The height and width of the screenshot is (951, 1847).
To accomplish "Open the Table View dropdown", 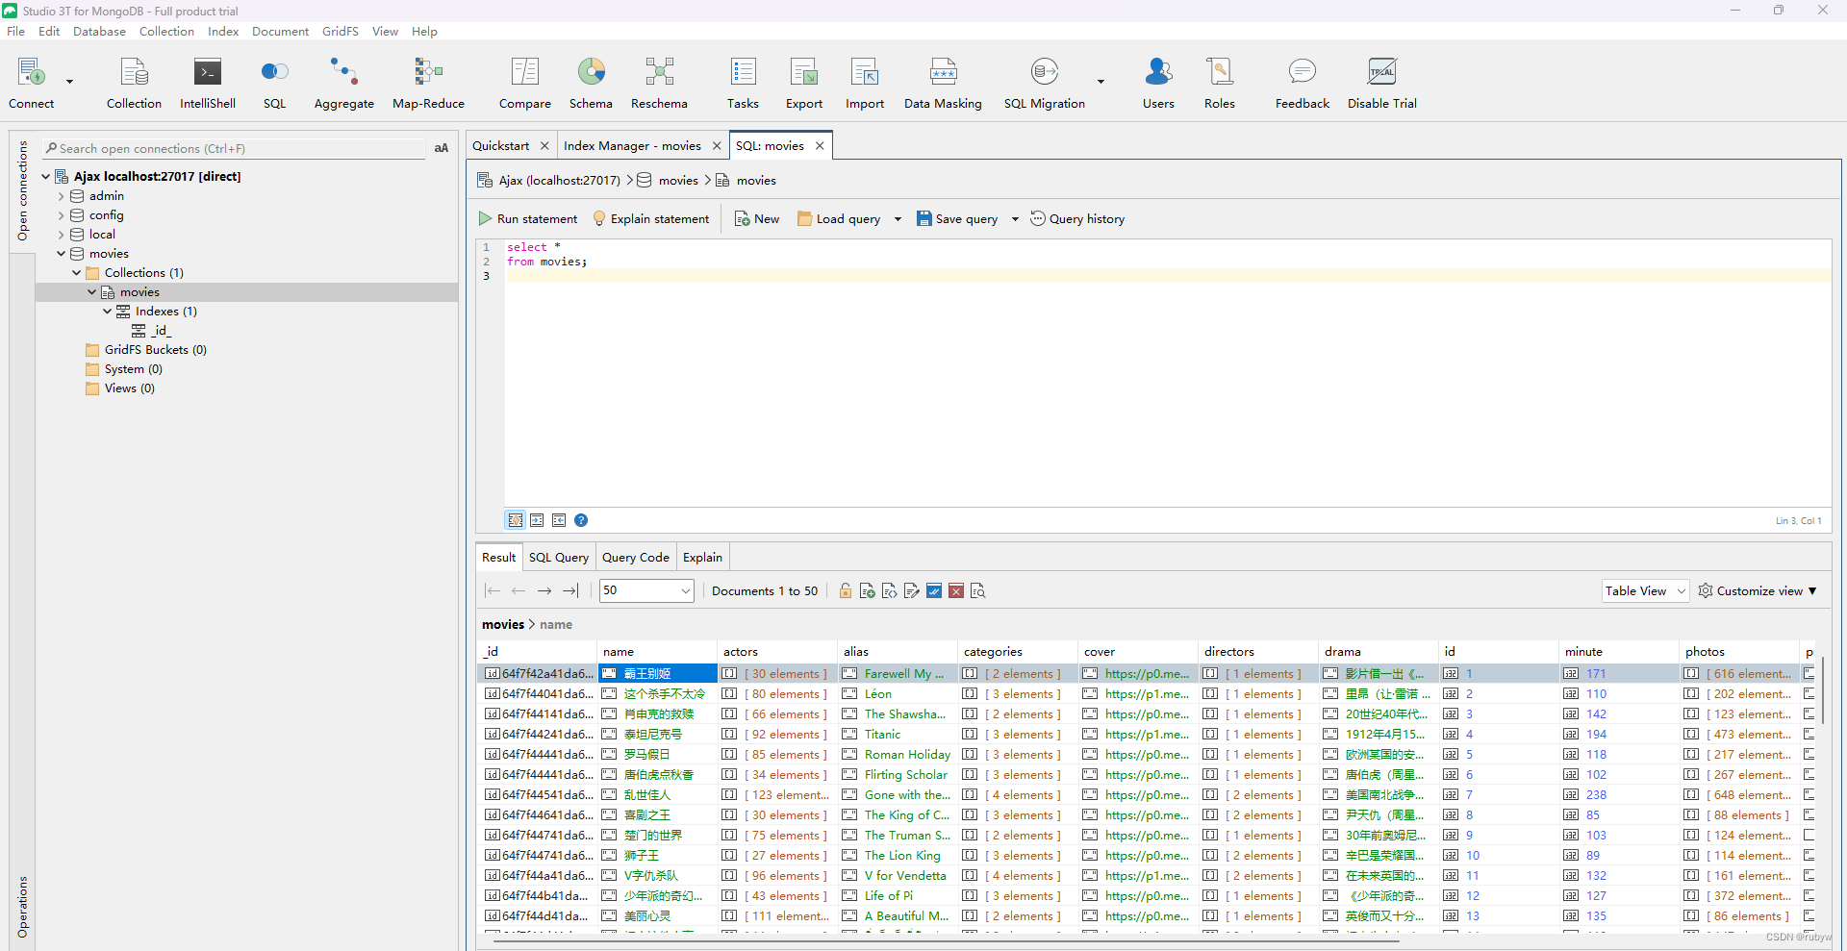I will 1645,590.
